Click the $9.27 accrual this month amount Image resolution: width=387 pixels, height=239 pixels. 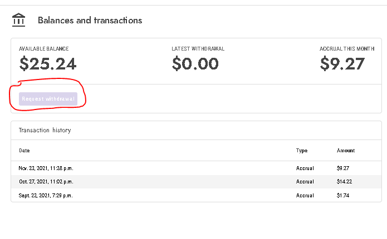[x=342, y=63]
